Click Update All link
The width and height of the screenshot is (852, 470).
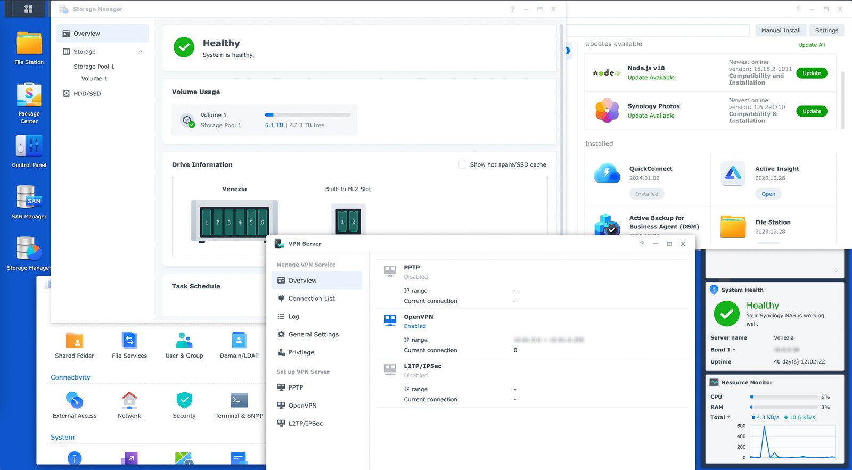click(812, 45)
